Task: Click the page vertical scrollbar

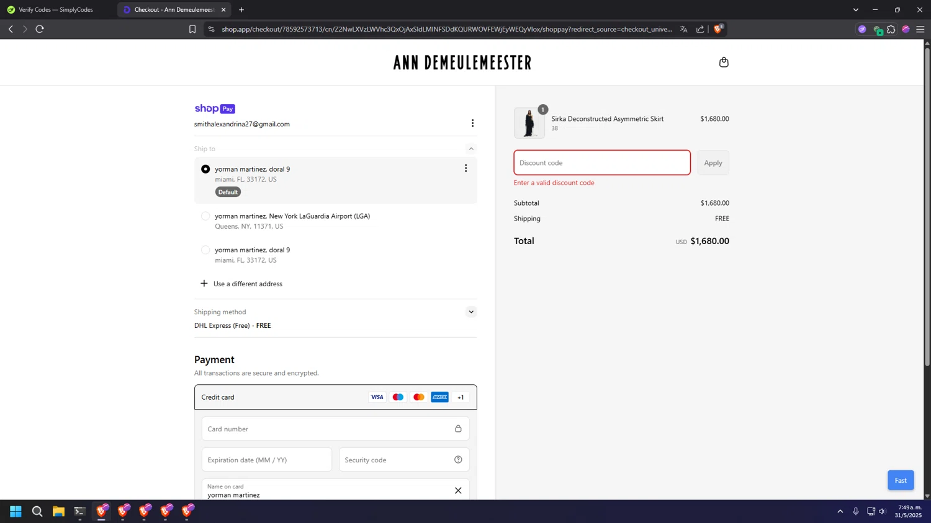Action: click(927, 207)
